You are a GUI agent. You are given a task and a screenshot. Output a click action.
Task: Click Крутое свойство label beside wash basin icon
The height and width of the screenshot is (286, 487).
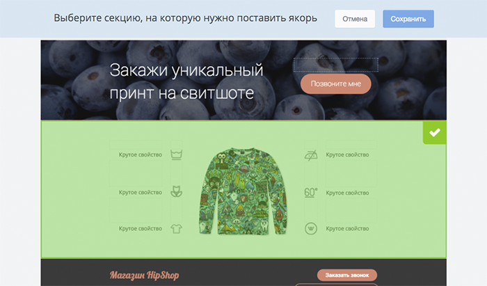click(141, 154)
